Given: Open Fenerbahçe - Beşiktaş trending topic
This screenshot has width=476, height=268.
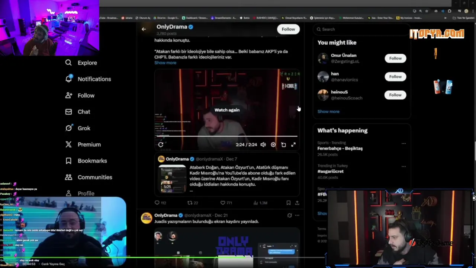Looking at the screenshot, I should pyautogui.click(x=340, y=148).
